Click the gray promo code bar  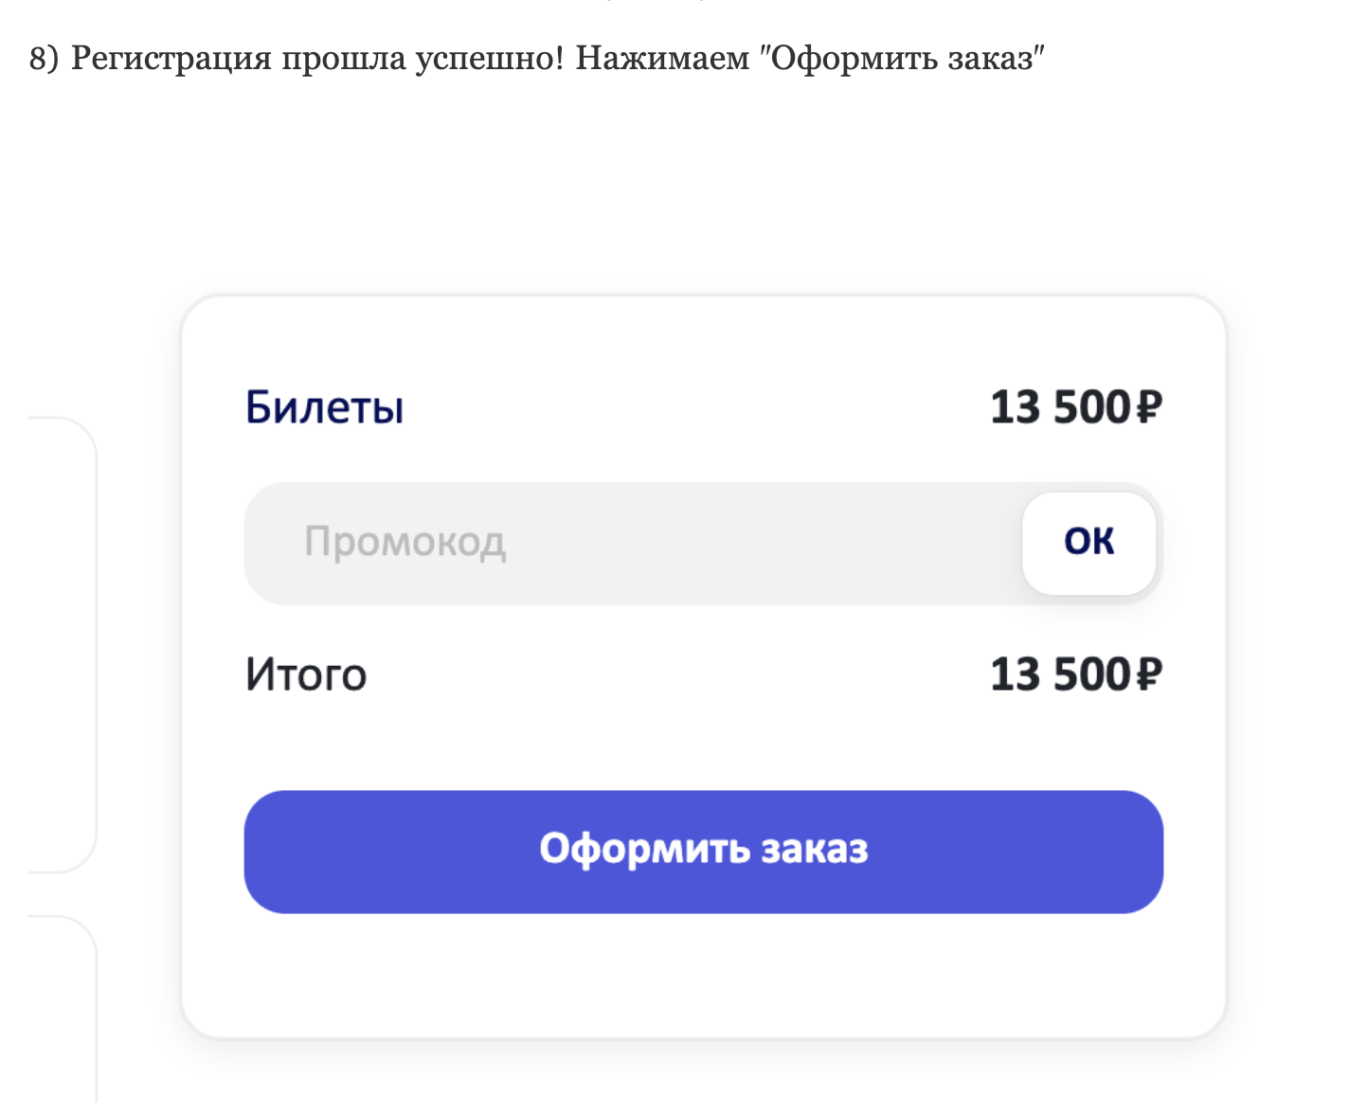click(x=663, y=543)
